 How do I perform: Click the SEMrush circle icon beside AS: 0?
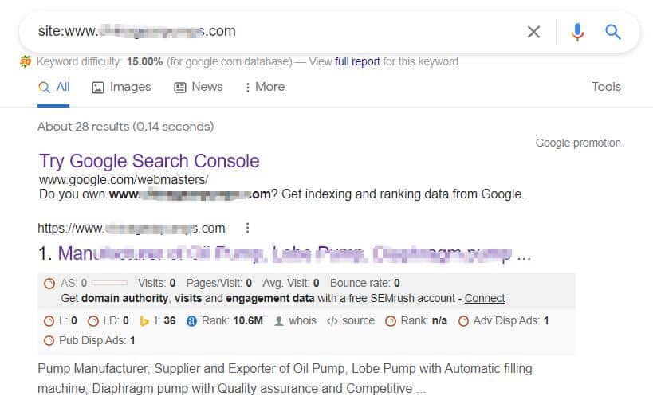49,284
